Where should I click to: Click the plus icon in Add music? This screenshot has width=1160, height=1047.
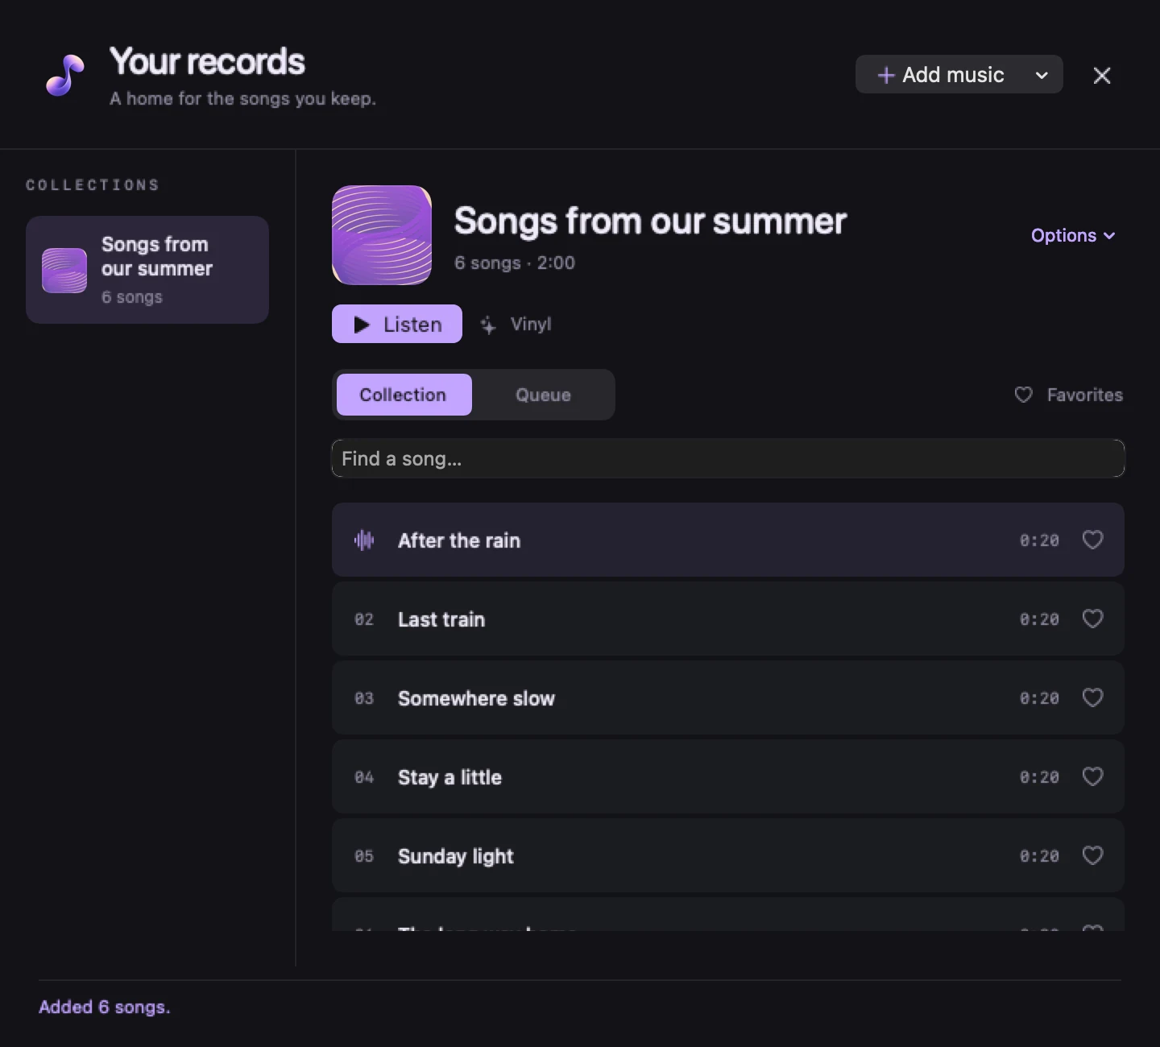tap(886, 75)
